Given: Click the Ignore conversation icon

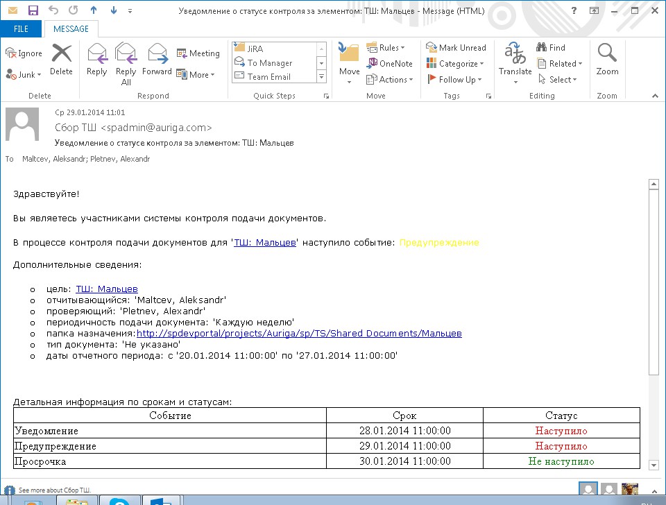Looking at the screenshot, I should pyautogui.click(x=24, y=53).
